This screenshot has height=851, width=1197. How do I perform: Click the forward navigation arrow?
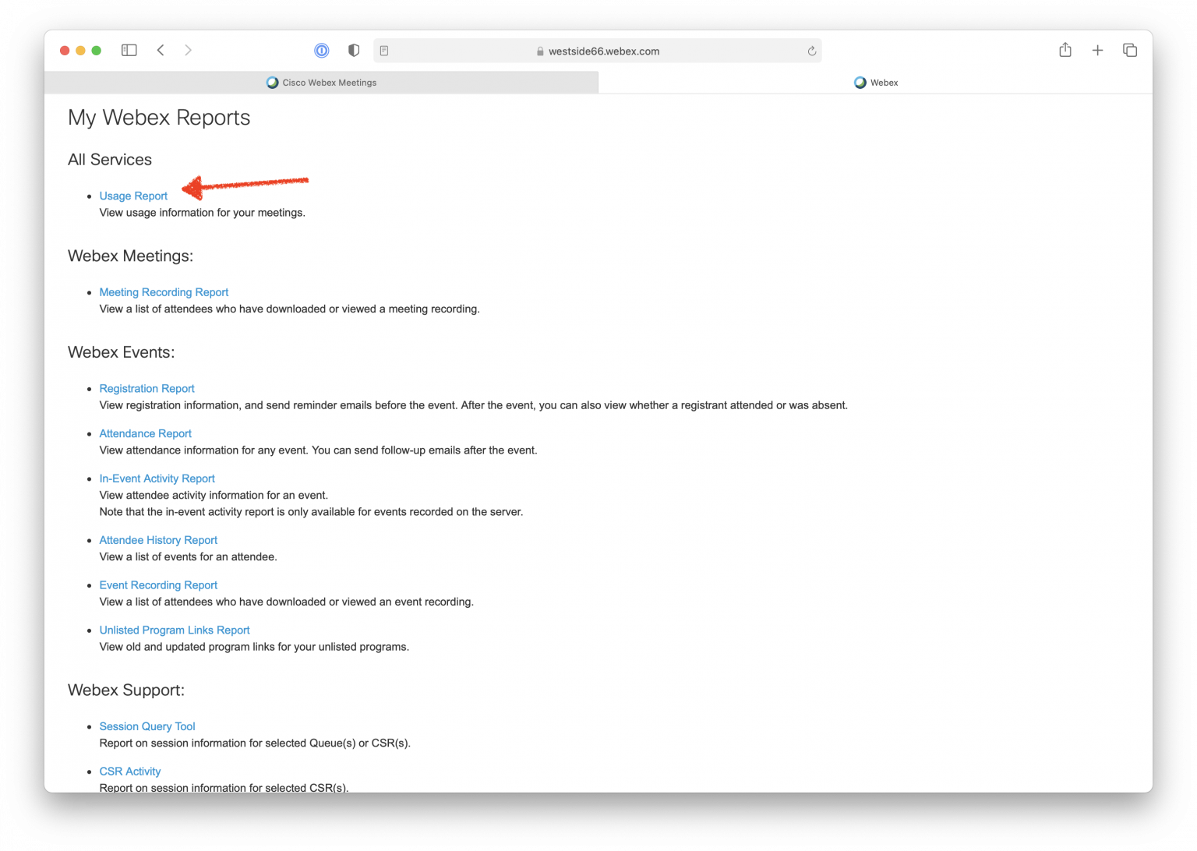[x=188, y=50]
